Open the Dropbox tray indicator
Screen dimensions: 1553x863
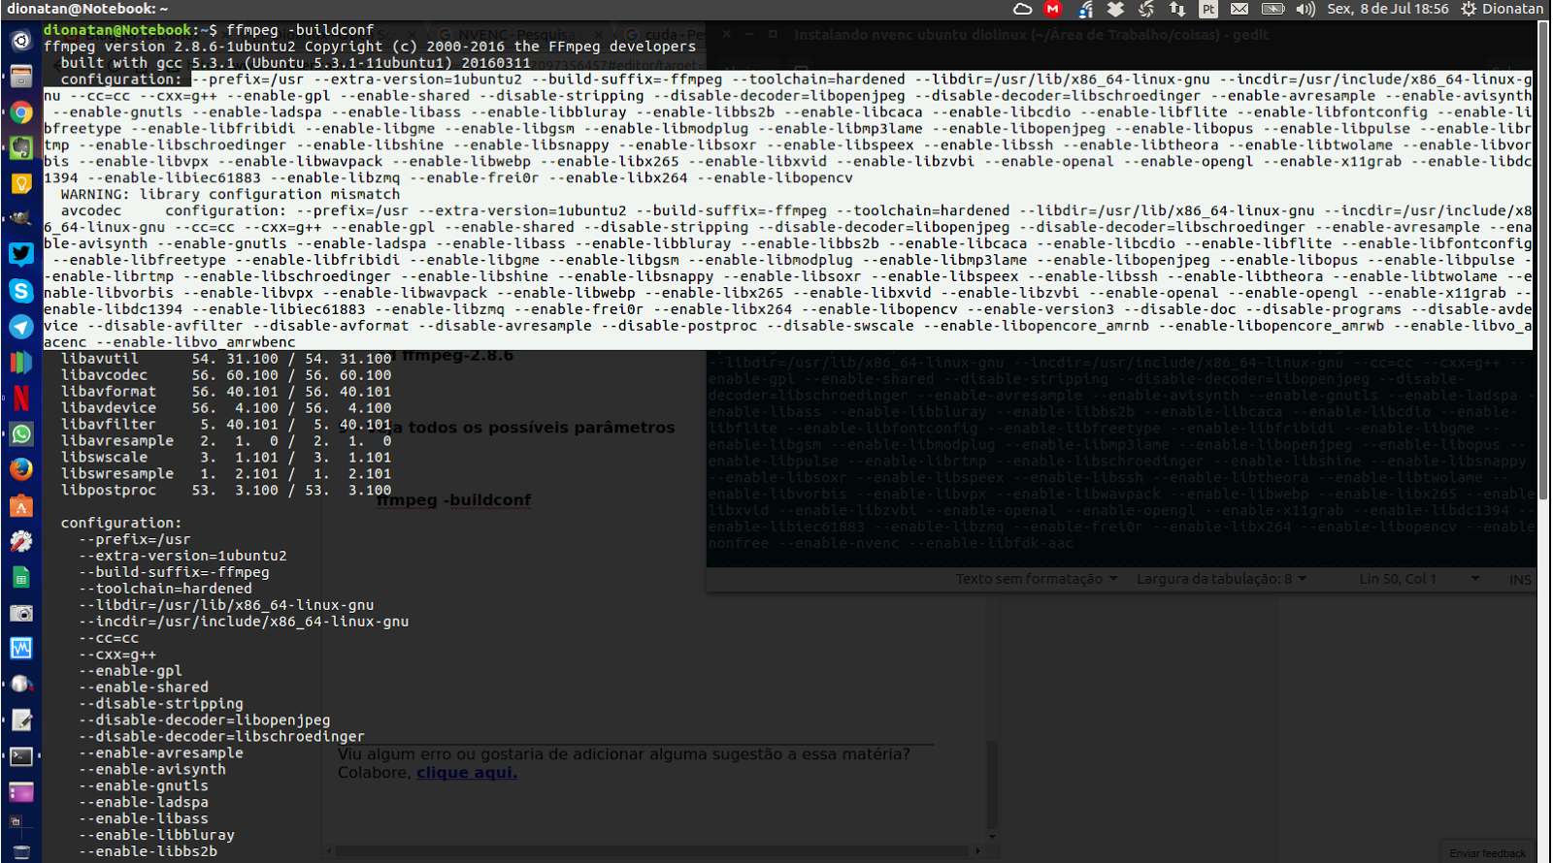pos(1115,9)
